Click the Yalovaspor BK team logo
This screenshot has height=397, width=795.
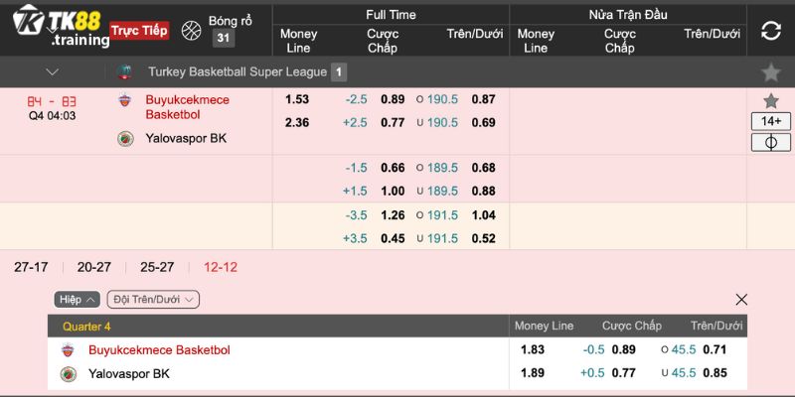(x=125, y=139)
